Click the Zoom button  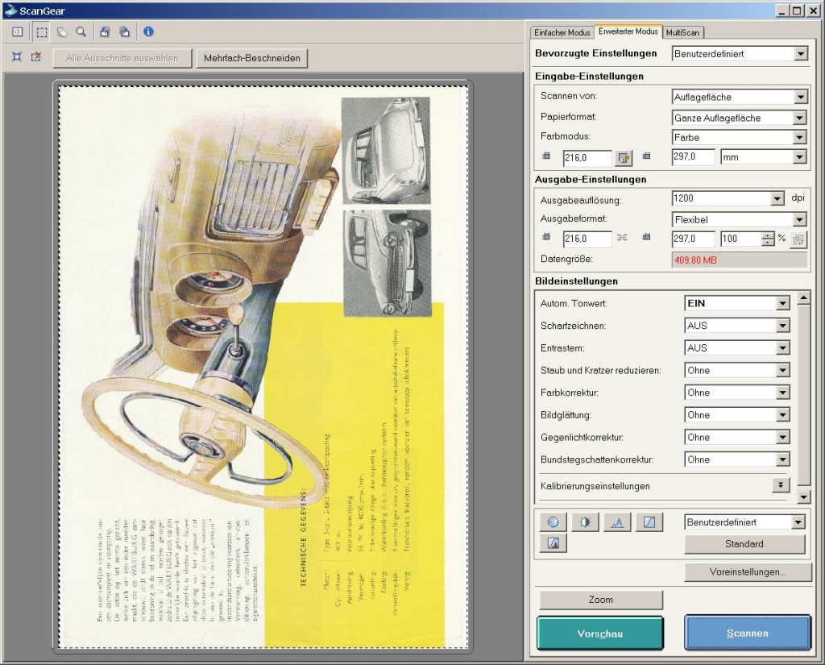[x=601, y=600]
